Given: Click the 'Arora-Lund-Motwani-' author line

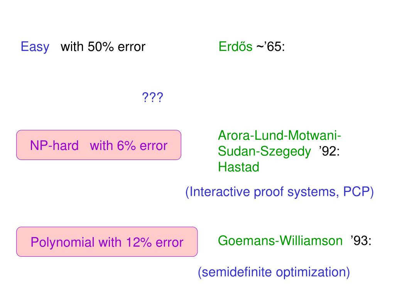Looking at the screenshot, I should tap(279, 135).
